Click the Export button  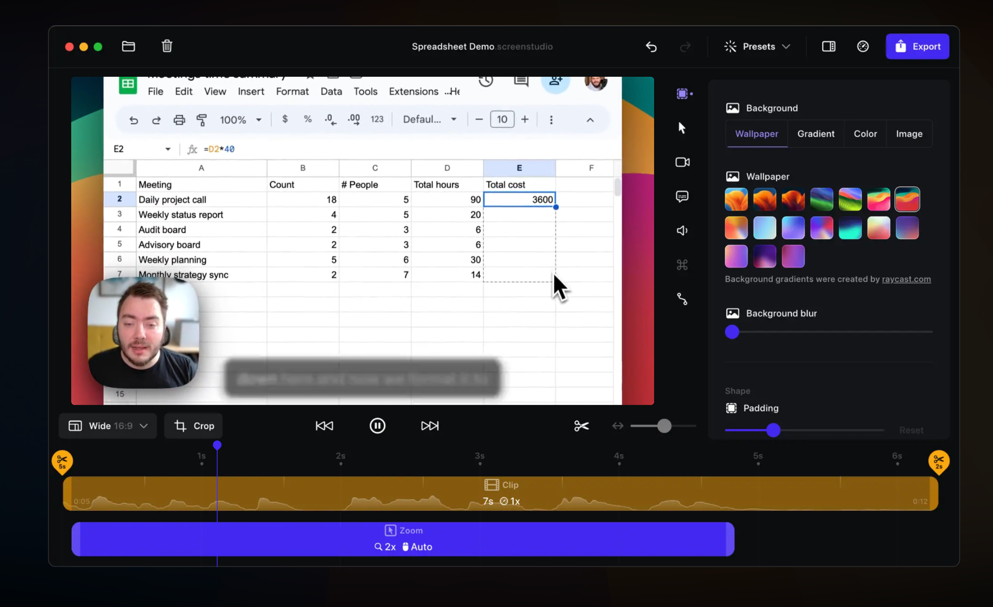(917, 46)
